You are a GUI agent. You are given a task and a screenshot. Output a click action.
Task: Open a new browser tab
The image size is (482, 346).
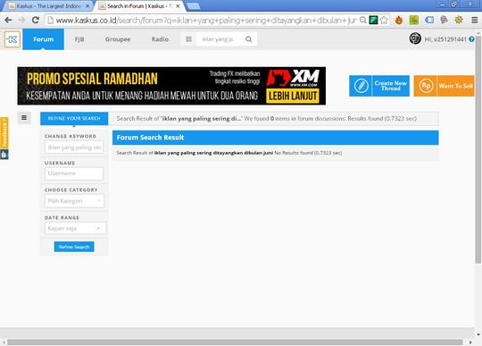[x=193, y=6]
